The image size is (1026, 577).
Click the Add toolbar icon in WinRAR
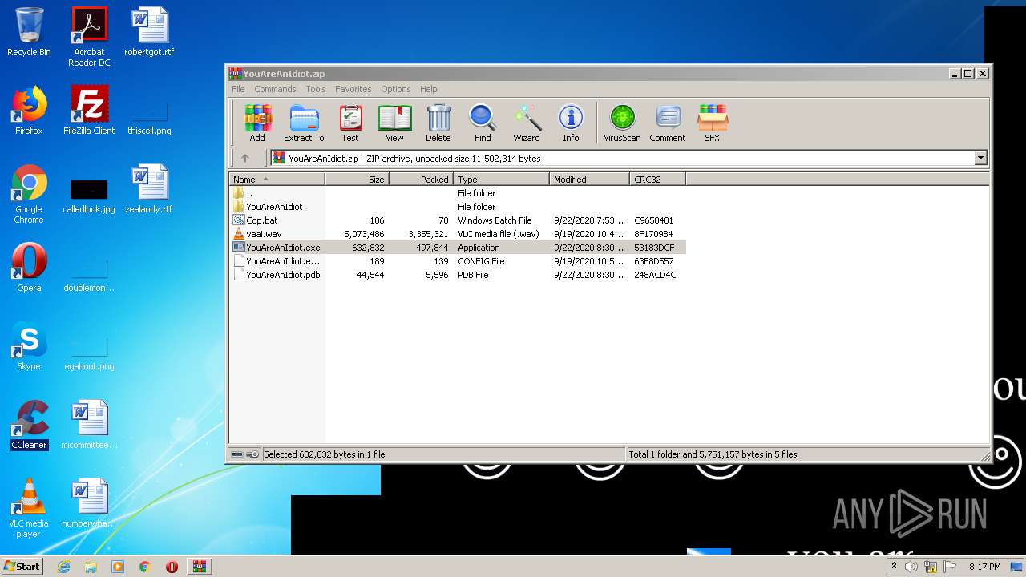(x=257, y=123)
